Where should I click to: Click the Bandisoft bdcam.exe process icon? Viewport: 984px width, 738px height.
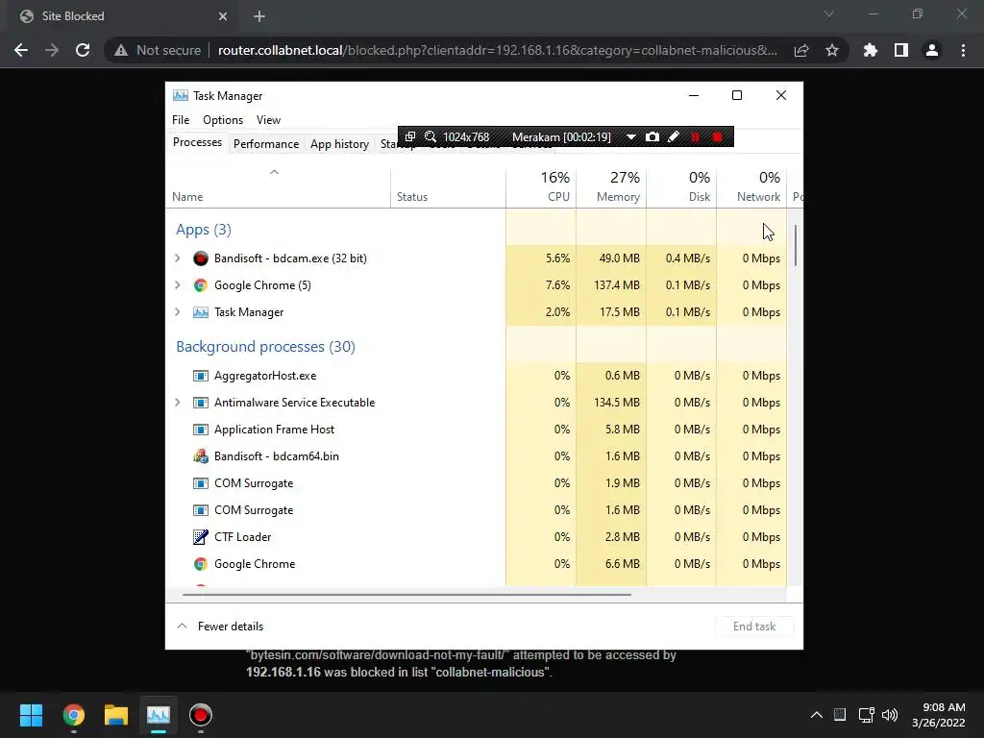click(x=200, y=258)
